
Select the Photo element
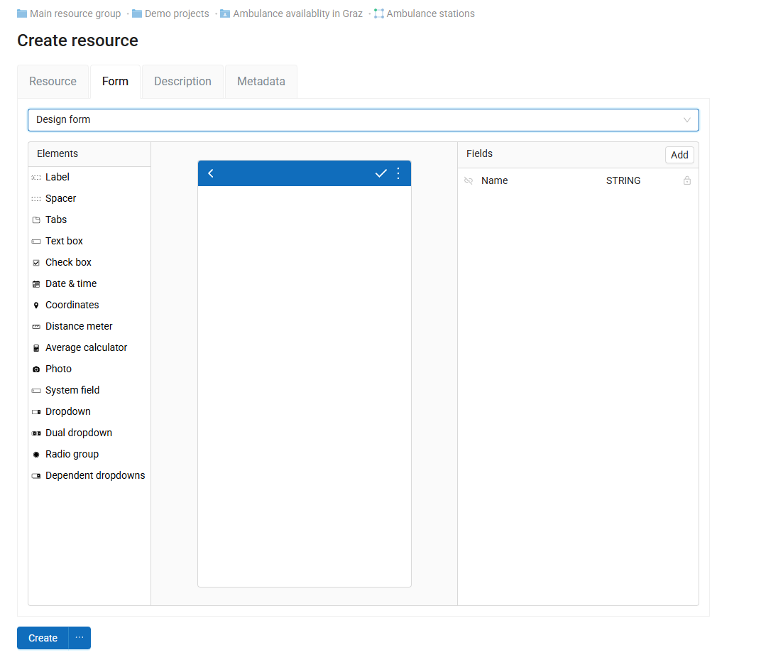(58, 369)
